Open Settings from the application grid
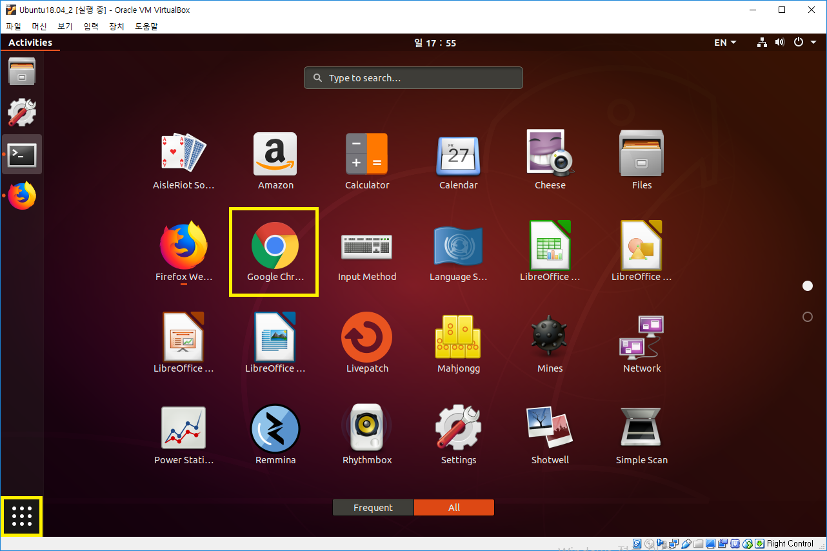 click(x=459, y=436)
